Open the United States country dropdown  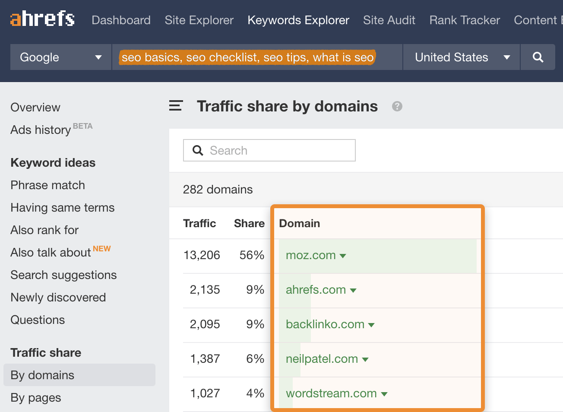(x=461, y=57)
